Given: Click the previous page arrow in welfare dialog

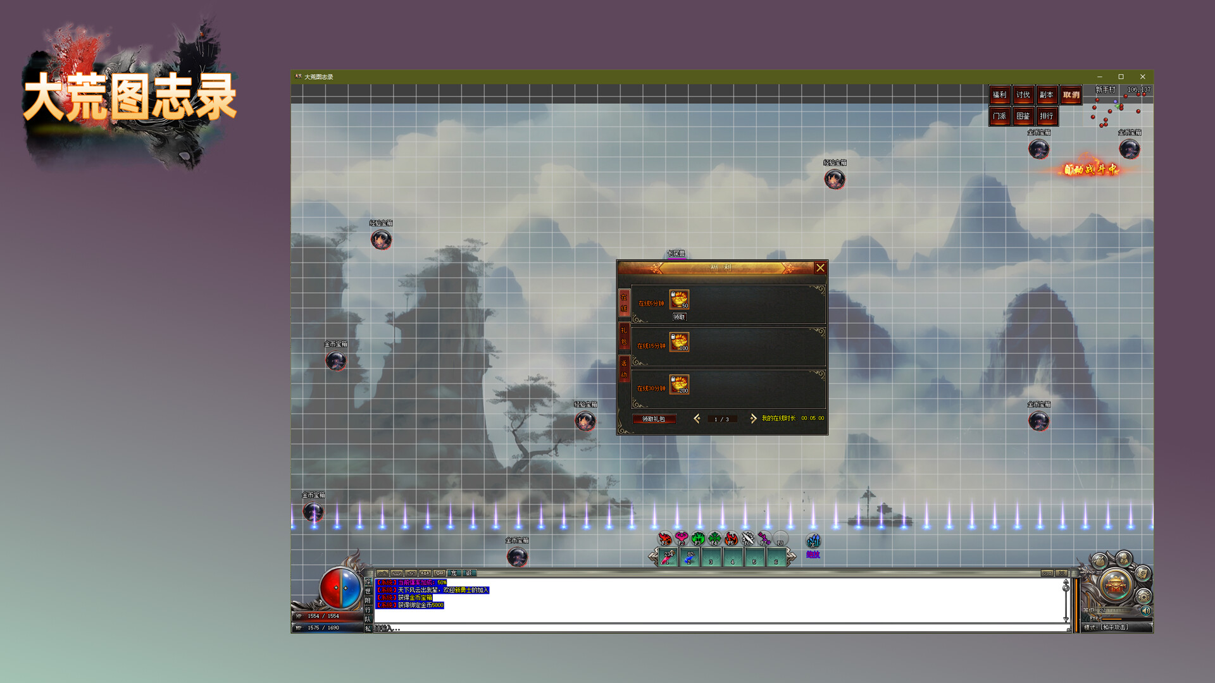Looking at the screenshot, I should click(x=697, y=419).
